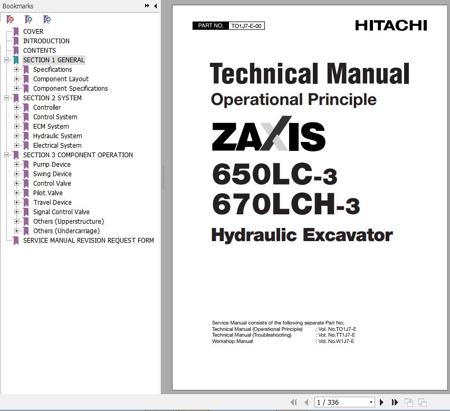Collapse the SECTION 2 SYSTEM bookmark
Viewport: 450px width, 411px height.
pyautogui.click(x=6, y=98)
